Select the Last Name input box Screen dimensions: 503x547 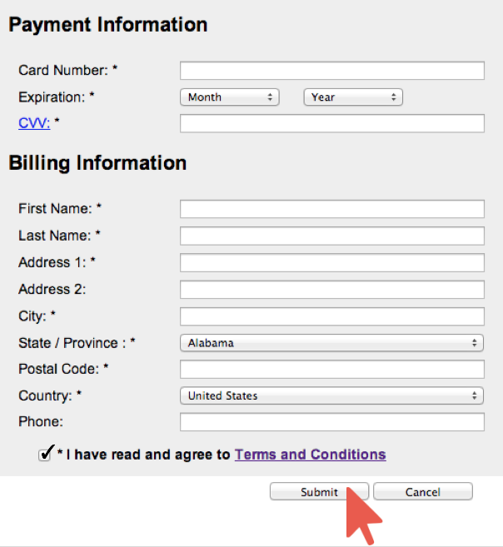point(332,236)
